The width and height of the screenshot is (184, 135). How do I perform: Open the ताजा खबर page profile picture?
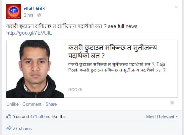click(x=14, y=12)
